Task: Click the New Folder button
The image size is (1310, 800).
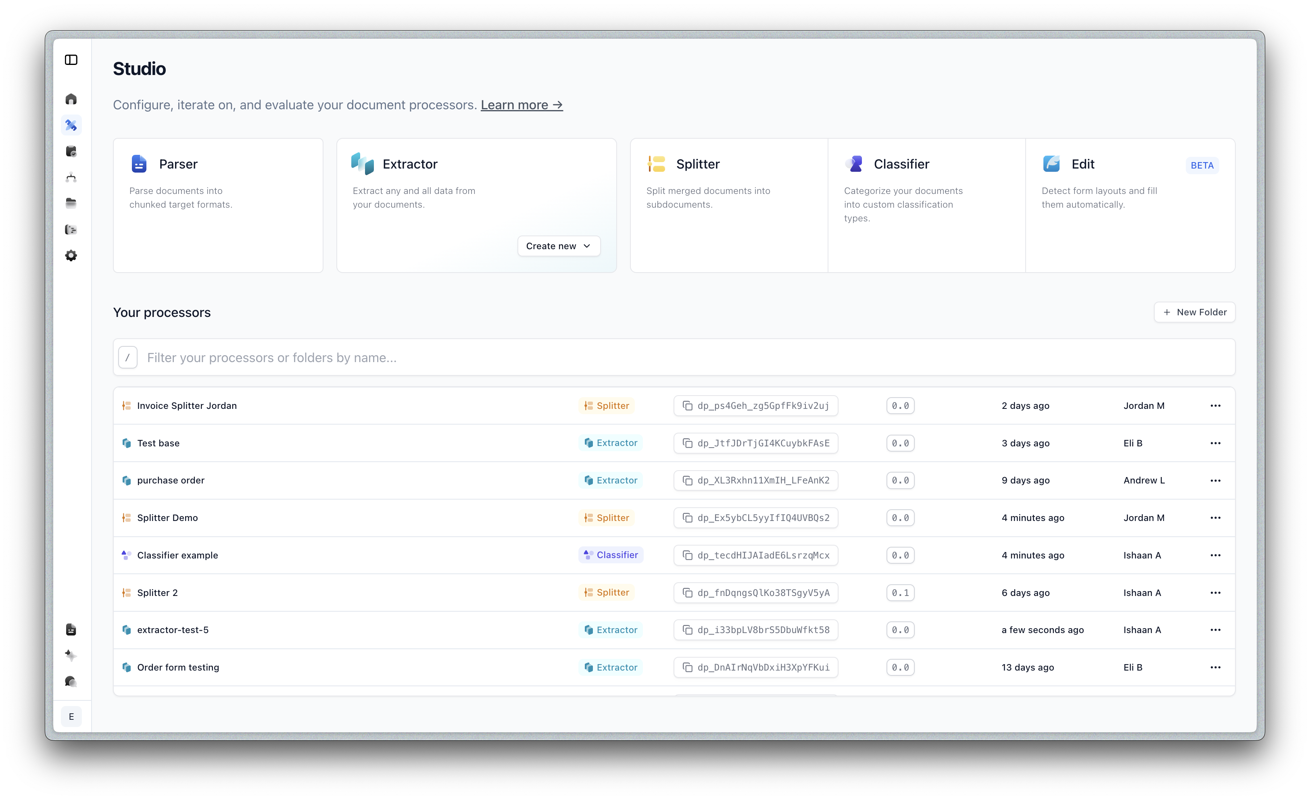Action: point(1194,312)
